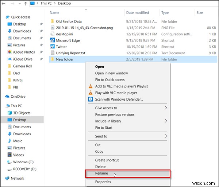
Task: Expand Include in library submenu arrow
Action: click(x=165, y=121)
